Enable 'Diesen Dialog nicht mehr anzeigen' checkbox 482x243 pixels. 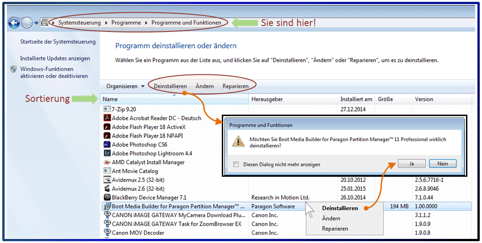(236, 164)
